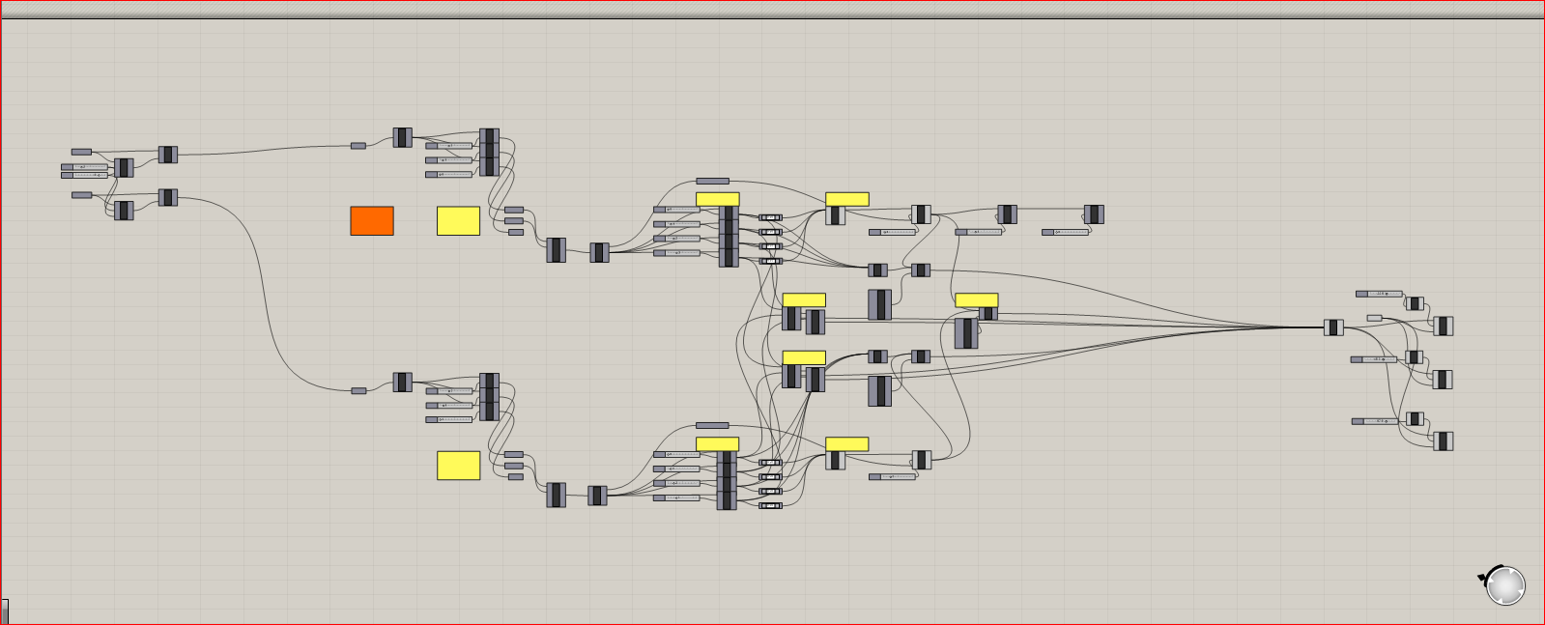Select the yellow panel beside the orange panel
Screen dimensions: 1545x625
click(459, 220)
